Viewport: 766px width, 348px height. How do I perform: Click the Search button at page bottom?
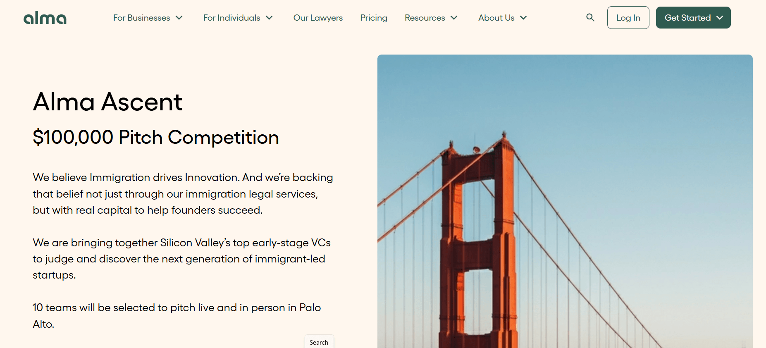click(x=319, y=342)
